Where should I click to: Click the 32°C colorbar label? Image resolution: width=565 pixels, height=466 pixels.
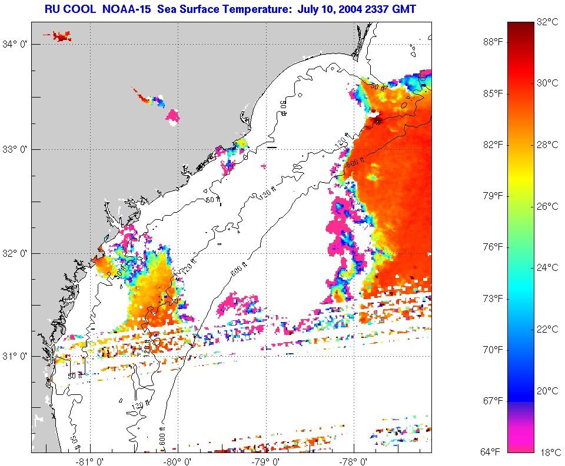[547, 22]
